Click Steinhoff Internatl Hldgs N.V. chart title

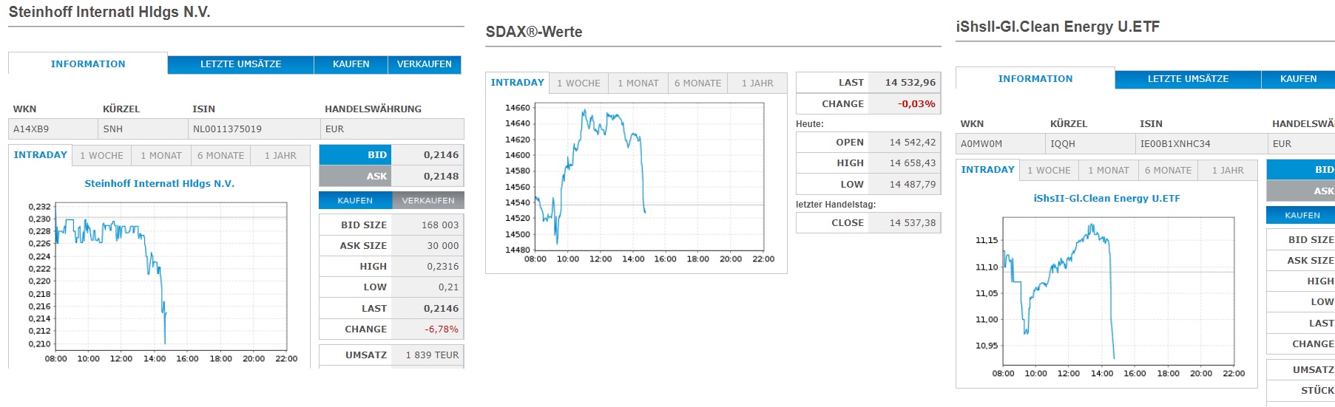point(159,183)
